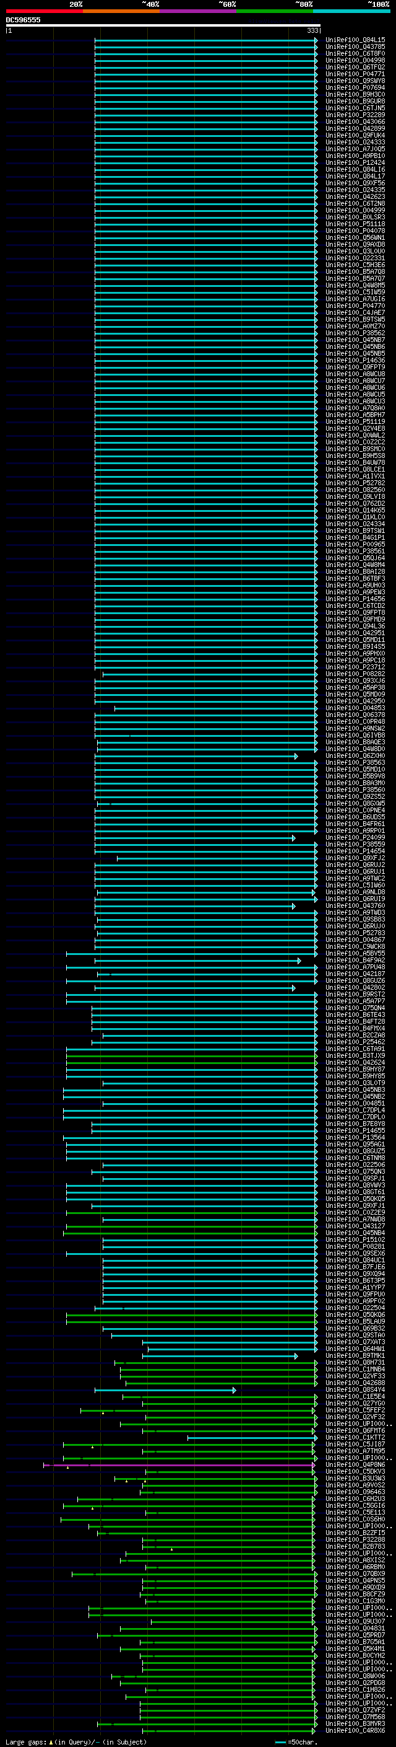Click the cyan ~100% identity legend segment
The width and height of the screenshot is (396, 1747).
tap(352, 11)
